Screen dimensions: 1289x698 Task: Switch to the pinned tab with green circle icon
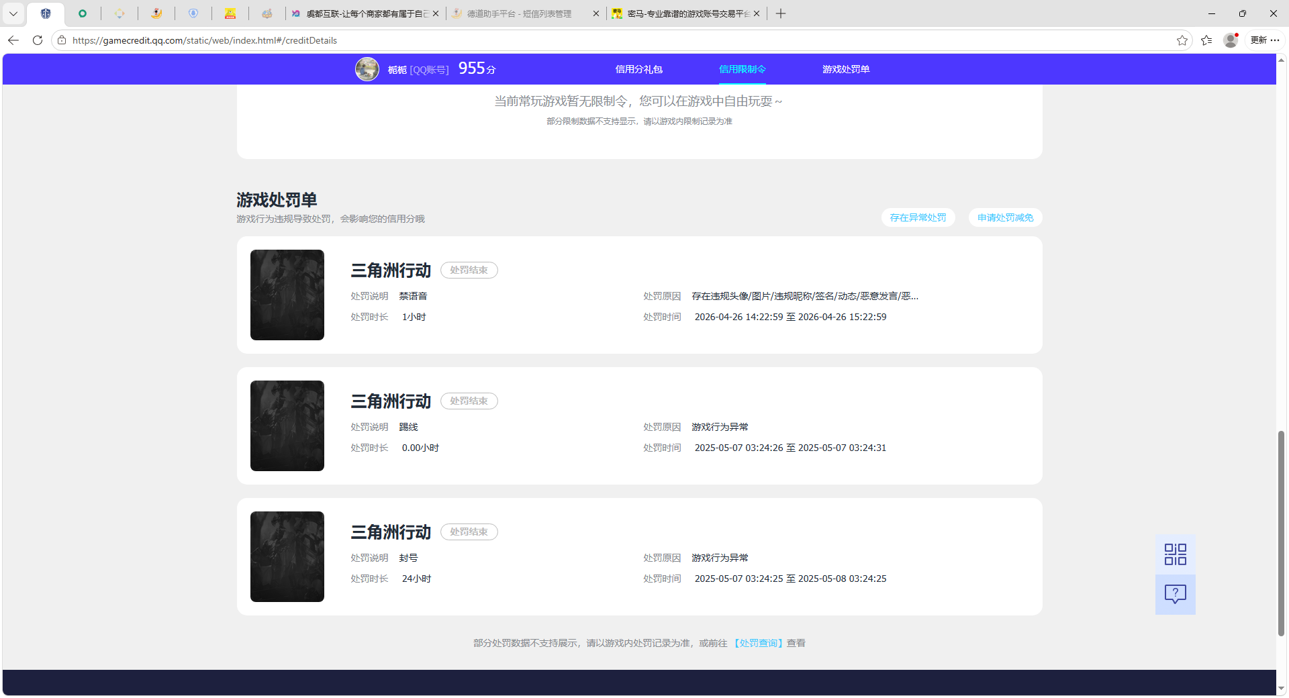[x=83, y=13]
